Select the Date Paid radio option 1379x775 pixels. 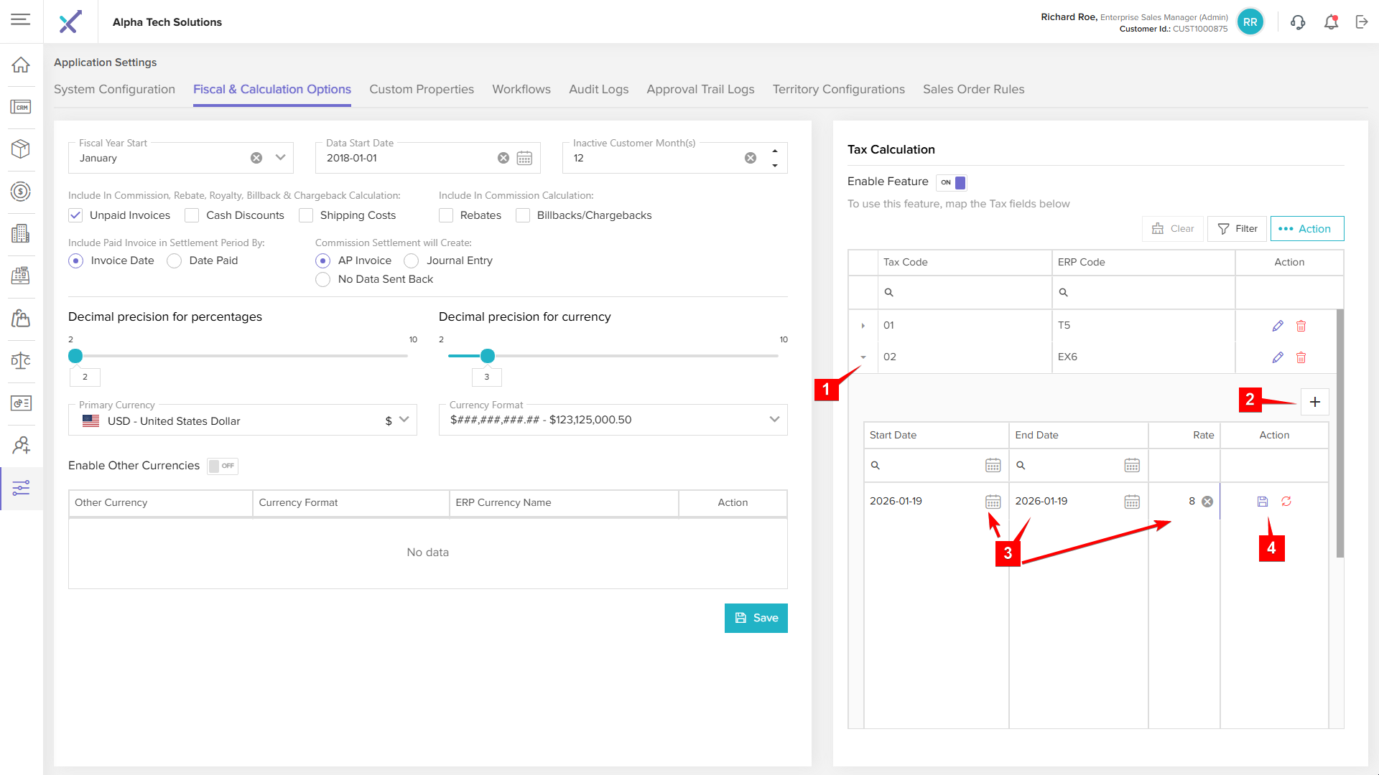point(175,261)
